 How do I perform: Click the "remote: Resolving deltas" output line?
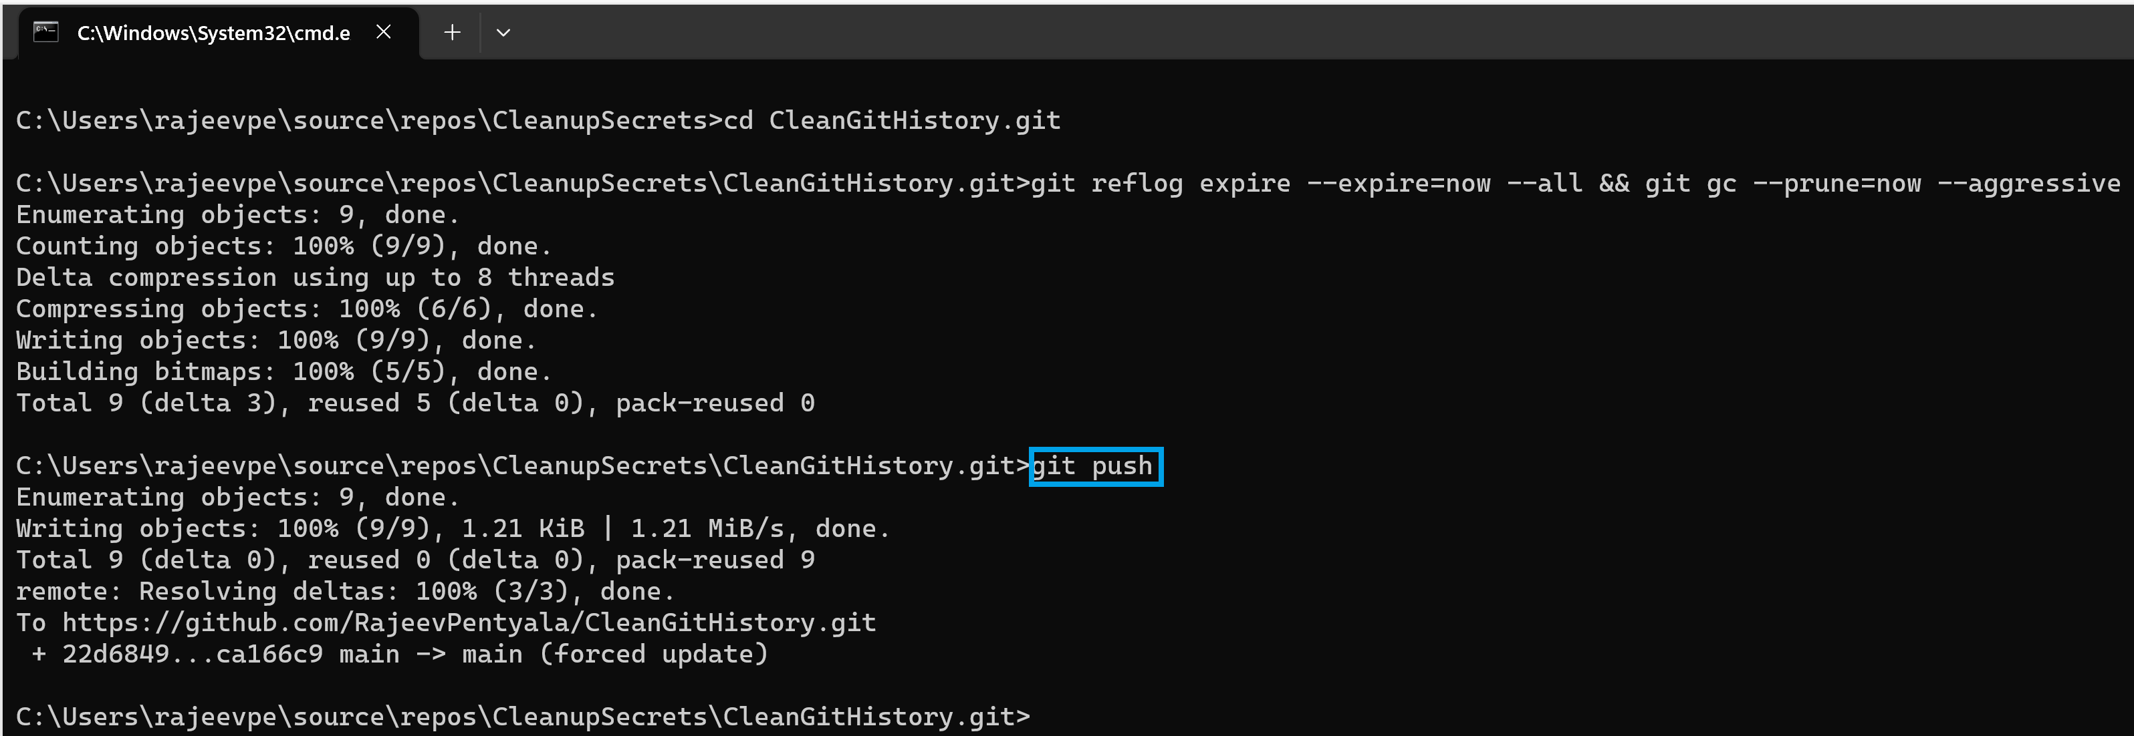(x=344, y=591)
